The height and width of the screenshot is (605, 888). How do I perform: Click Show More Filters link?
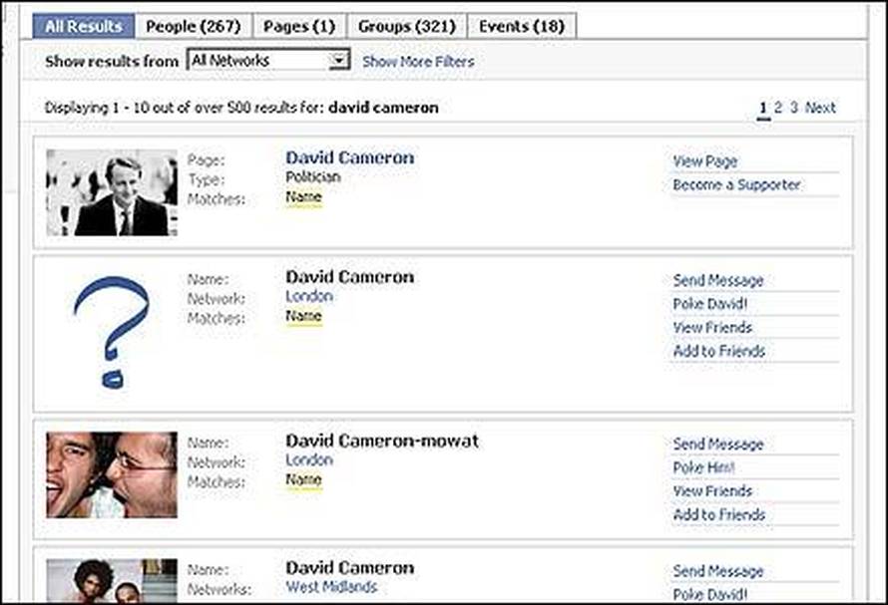point(418,62)
